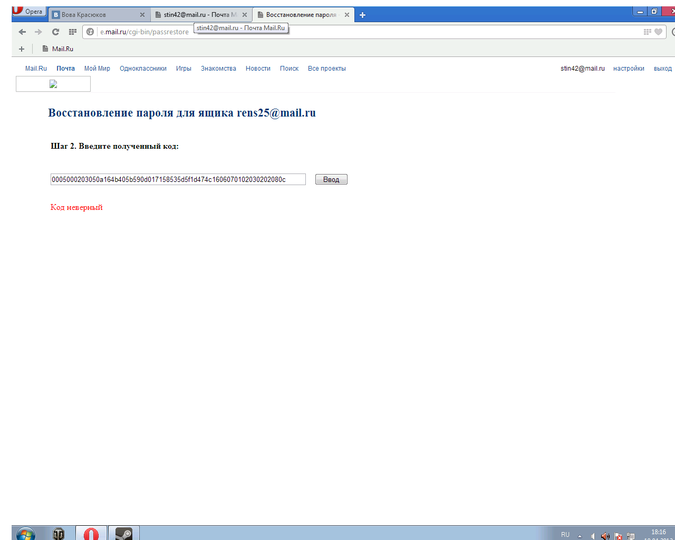Close the stin42@mail.ru Почта tab
675x540 pixels.
[245, 15]
